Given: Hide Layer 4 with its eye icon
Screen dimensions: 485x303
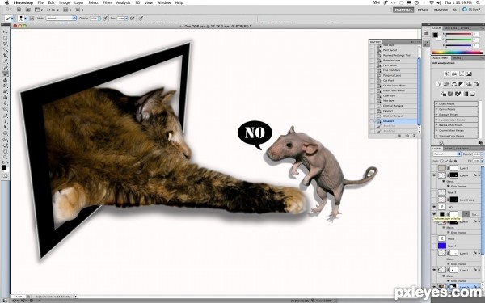Looking at the screenshot, I should 434,175.
